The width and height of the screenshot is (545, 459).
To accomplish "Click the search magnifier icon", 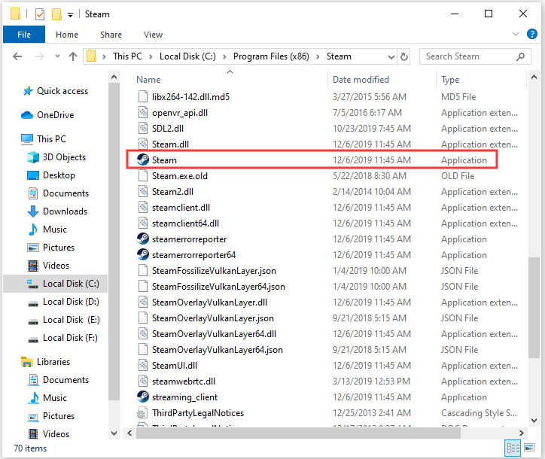I will (520, 56).
